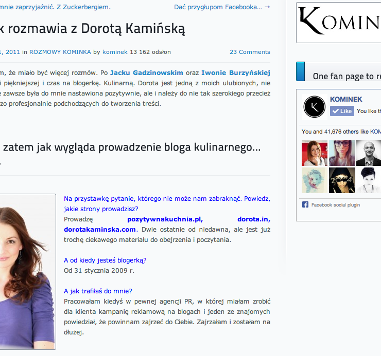Open fan thumbnail of bald man in suit

[x=369, y=153]
